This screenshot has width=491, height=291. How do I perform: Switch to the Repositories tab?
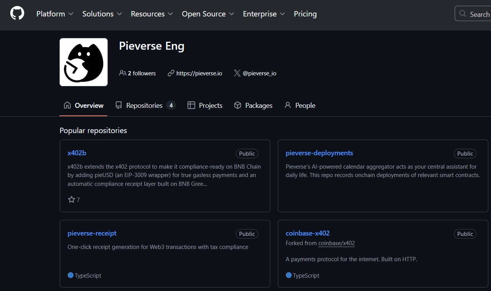[145, 106]
